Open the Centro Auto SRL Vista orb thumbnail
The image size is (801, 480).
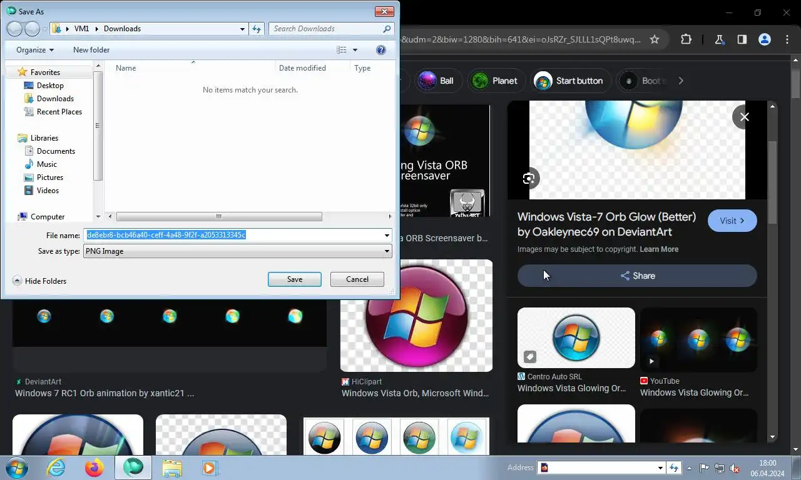[576, 337]
